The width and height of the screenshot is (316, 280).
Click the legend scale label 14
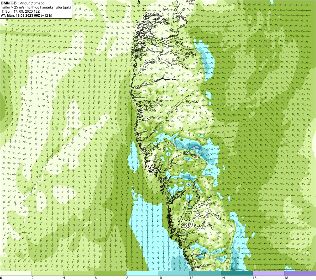click(223, 278)
